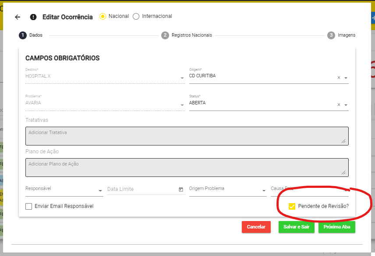Image resolution: width=375 pixels, height=256 pixels.
Task: Click step 2 circle icon
Action: (165, 35)
